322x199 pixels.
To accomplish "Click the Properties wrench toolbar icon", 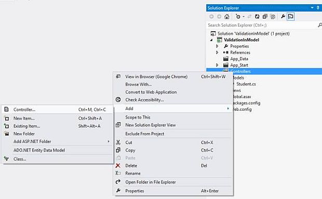I will [283, 16].
